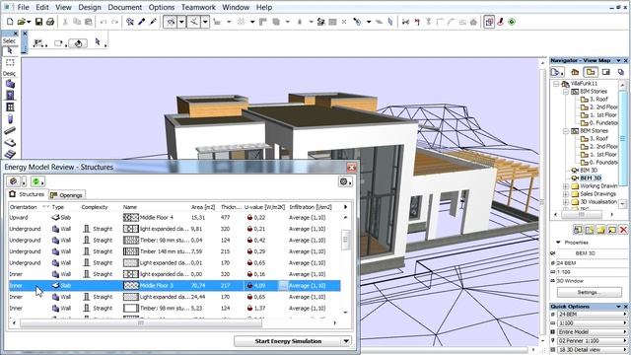Click the Open folder icon

point(22,22)
